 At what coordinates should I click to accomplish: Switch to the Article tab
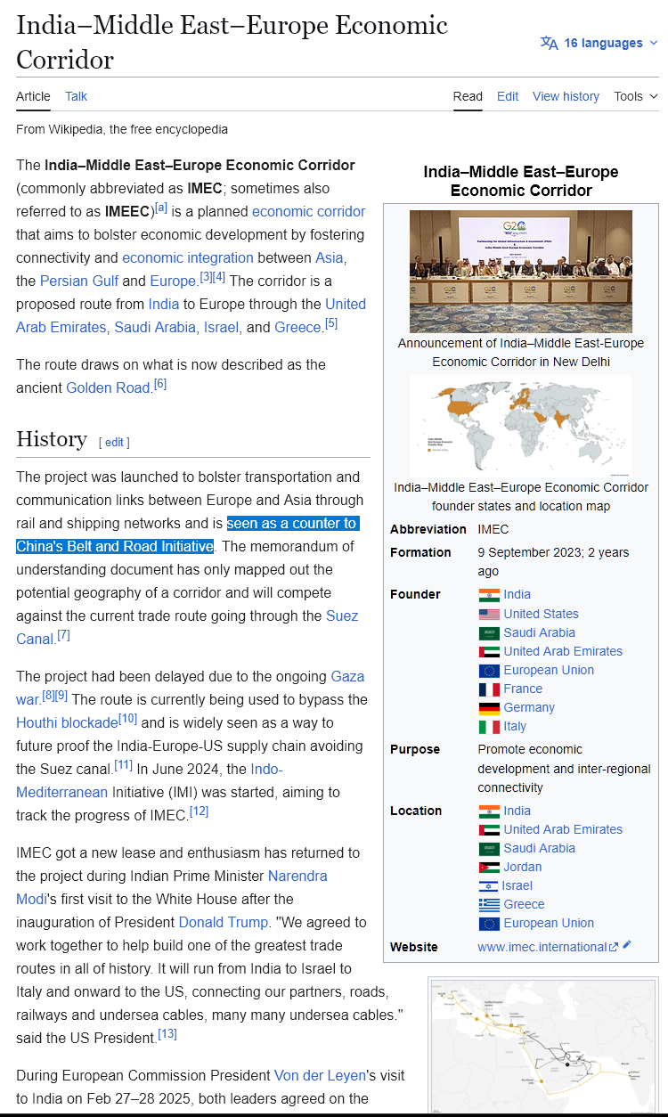pyautogui.click(x=33, y=96)
